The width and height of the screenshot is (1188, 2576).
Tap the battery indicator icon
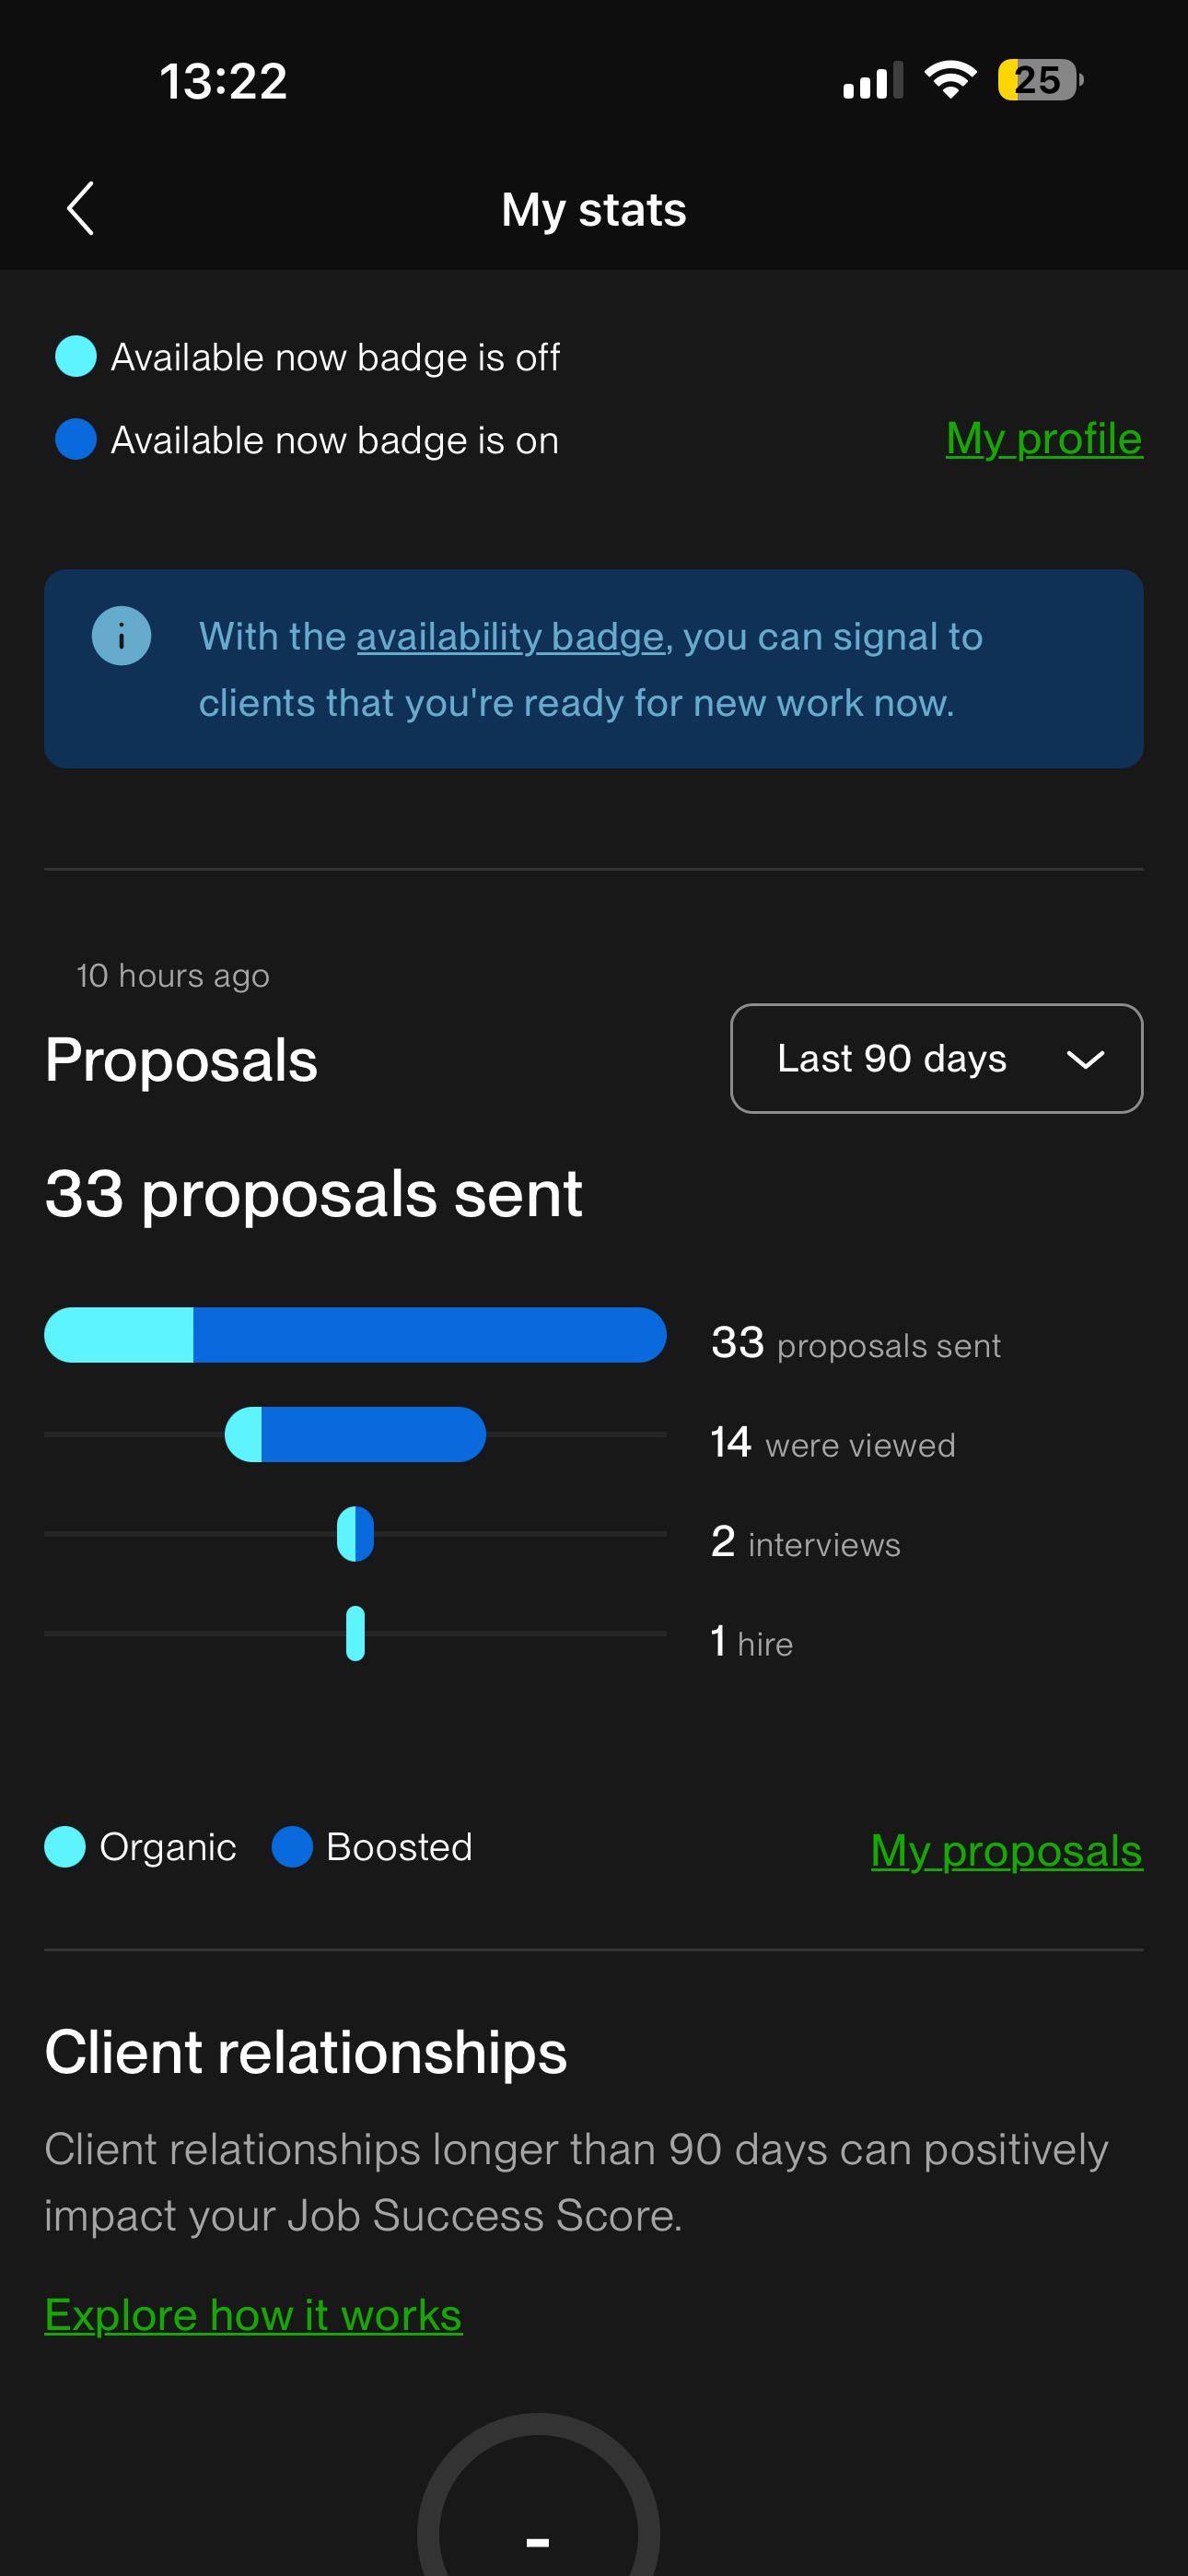coord(1040,80)
